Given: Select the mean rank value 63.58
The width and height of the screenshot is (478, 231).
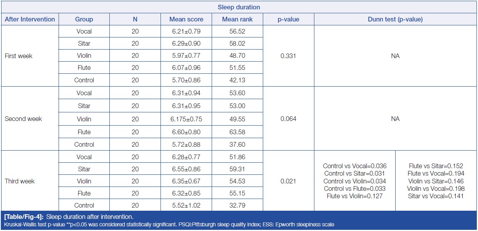Looking at the screenshot, I should [237, 132].
